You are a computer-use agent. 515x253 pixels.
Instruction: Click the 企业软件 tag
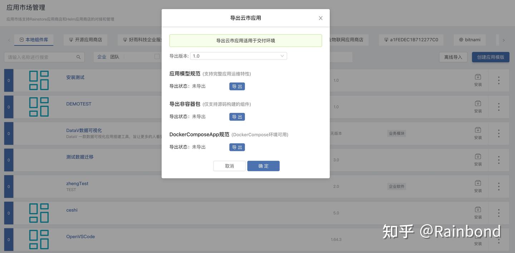coord(396,186)
